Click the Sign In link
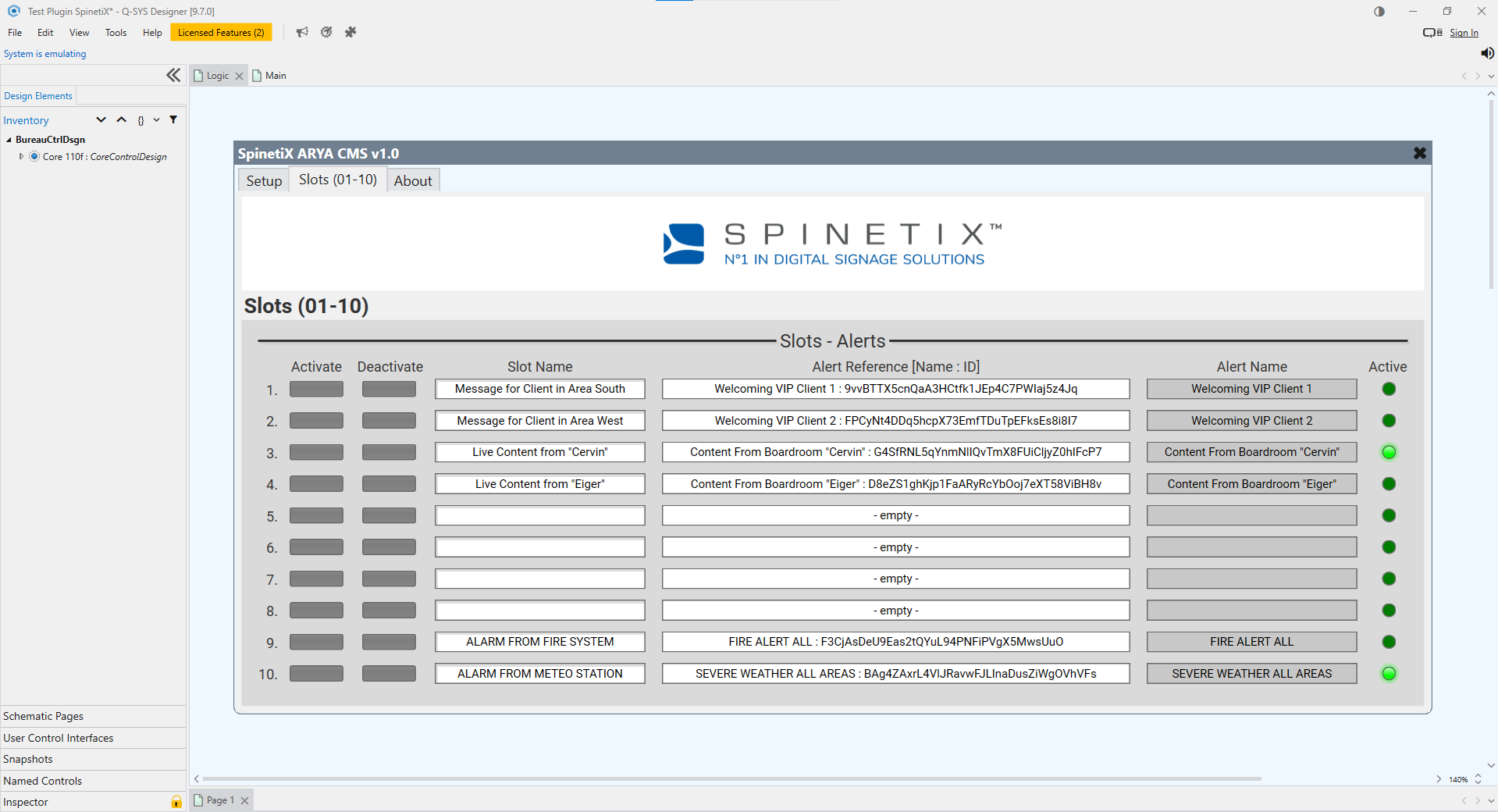The width and height of the screenshot is (1498, 812). [1464, 33]
